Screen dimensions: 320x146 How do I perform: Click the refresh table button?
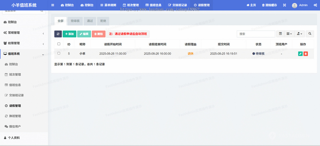tap(58, 34)
